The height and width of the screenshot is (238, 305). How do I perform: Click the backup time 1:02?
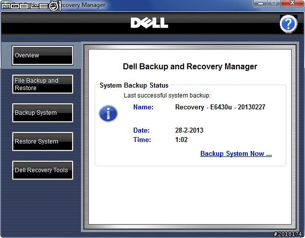tap(181, 140)
